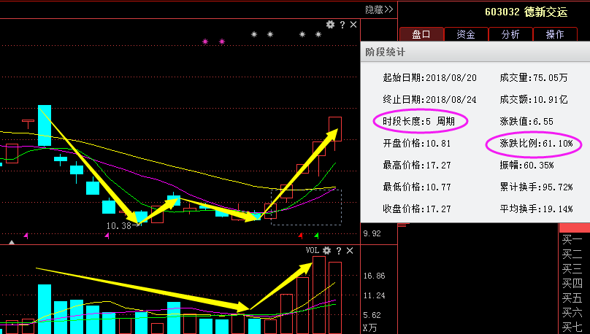Click the first white star event marker
The image size is (590, 334).
pyautogui.click(x=254, y=34)
